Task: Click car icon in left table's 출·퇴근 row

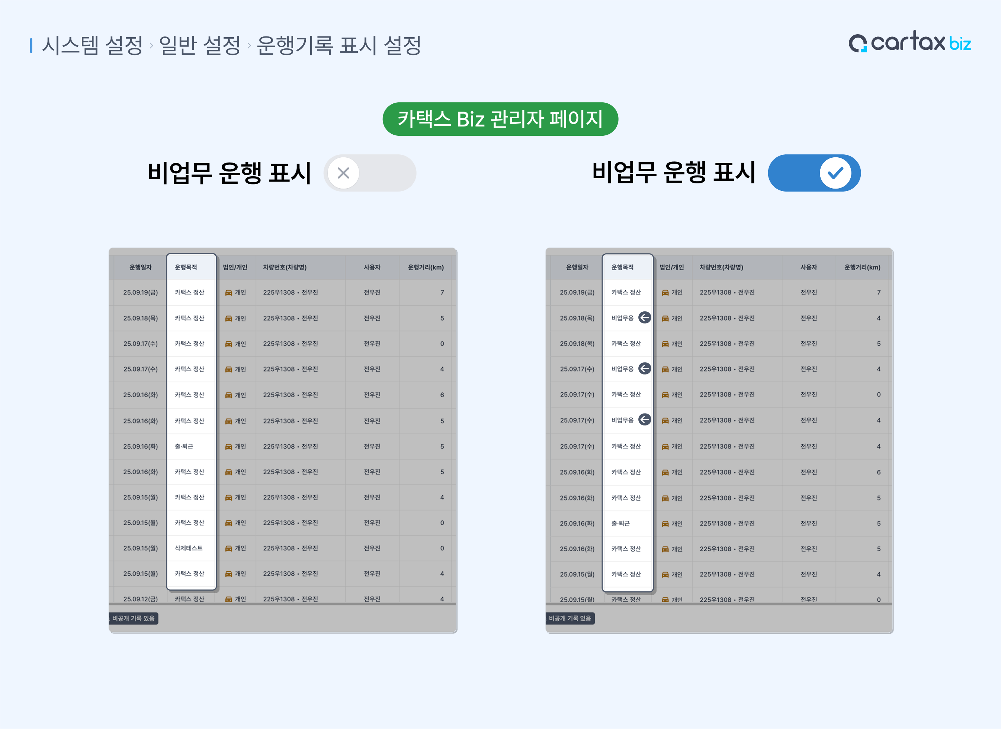Action: click(229, 447)
